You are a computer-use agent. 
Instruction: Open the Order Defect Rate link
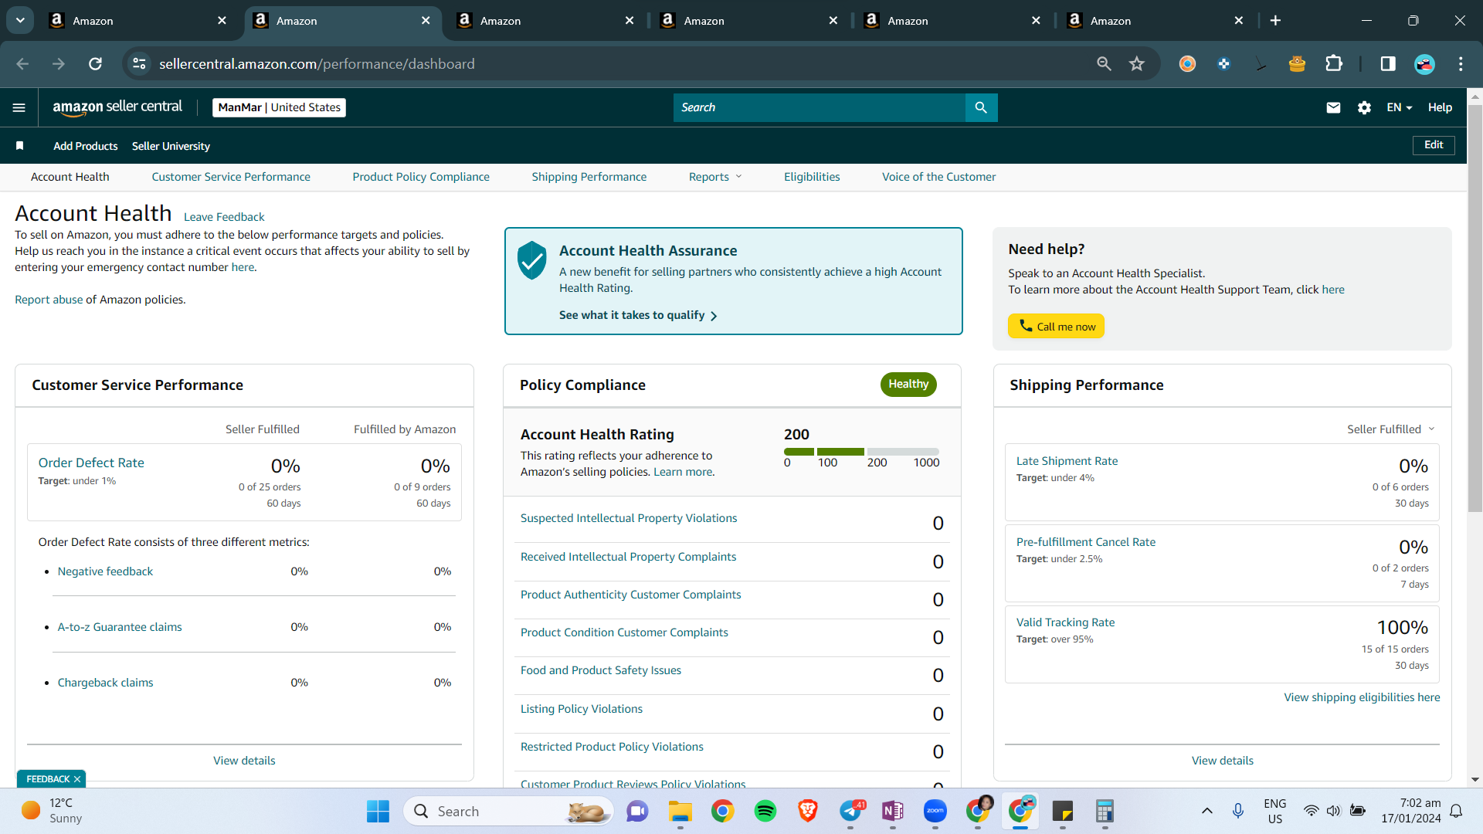click(x=91, y=463)
